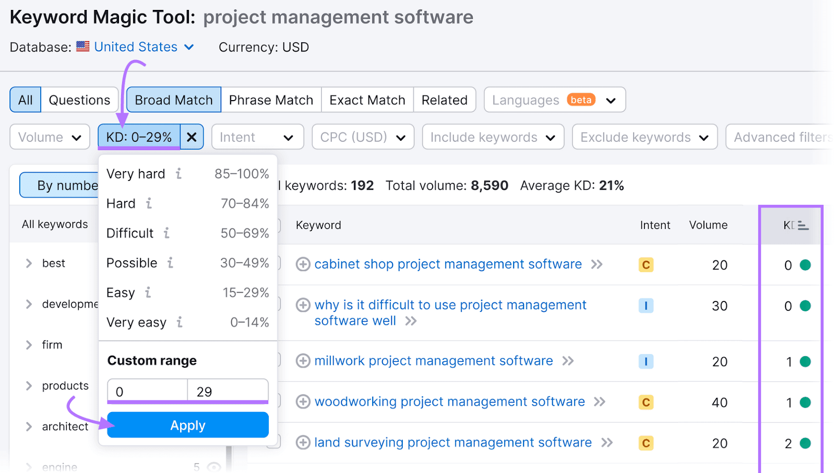835x473 pixels.
Task: Click the plus icon beside cabinet shop keyword
Action: click(x=303, y=264)
